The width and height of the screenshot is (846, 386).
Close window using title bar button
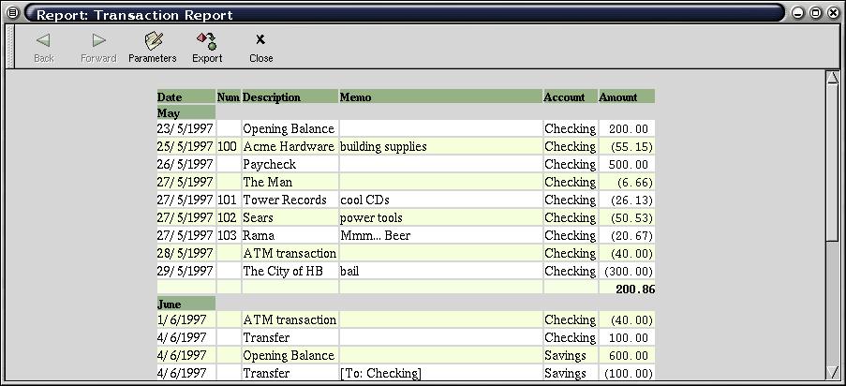[x=832, y=13]
